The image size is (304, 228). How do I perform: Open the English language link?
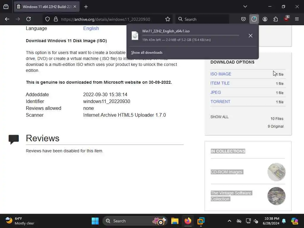[91, 28]
